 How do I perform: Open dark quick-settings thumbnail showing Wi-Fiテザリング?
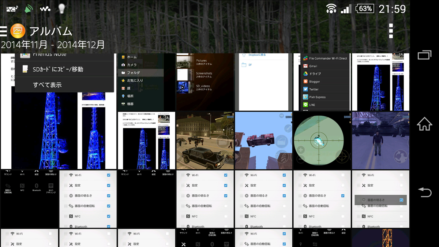(x=29, y=199)
